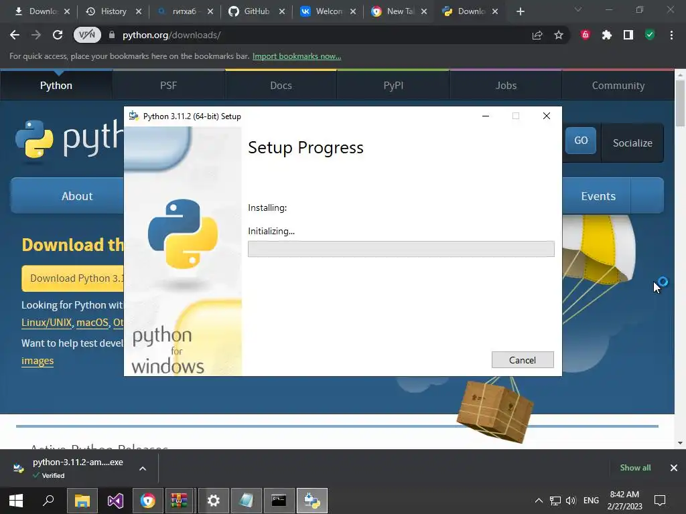Select PSF in site top navigation
This screenshot has width=686, height=514.
pyautogui.click(x=168, y=85)
